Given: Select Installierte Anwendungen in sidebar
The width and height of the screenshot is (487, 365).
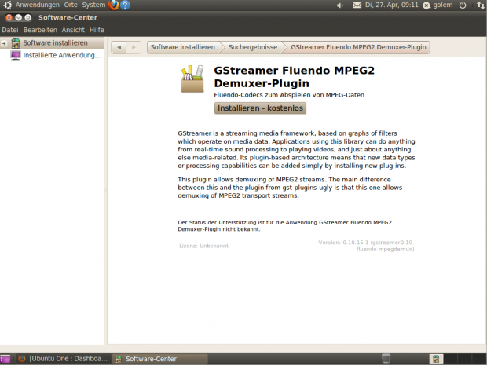Looking at the screenshot, I should (61, 56).
